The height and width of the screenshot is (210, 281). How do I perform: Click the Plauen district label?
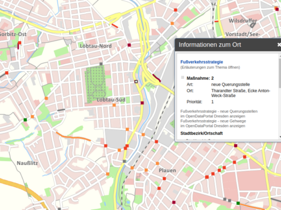(x=167, y=170)
